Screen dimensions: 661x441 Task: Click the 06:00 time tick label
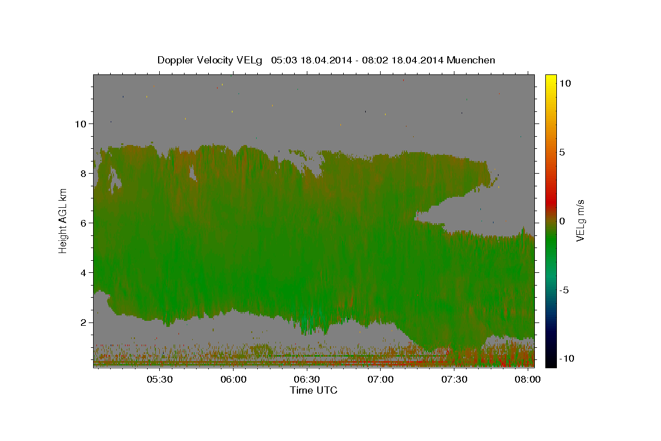pos(234,380)
